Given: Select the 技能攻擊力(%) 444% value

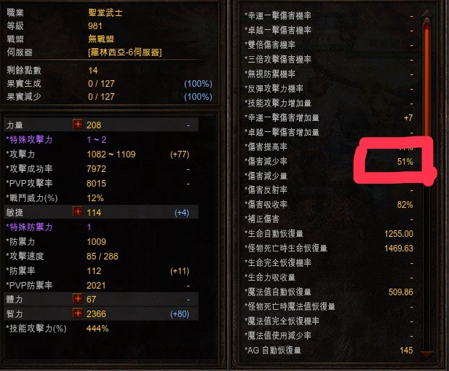Looking at the screenshot, I should point(98,329).
